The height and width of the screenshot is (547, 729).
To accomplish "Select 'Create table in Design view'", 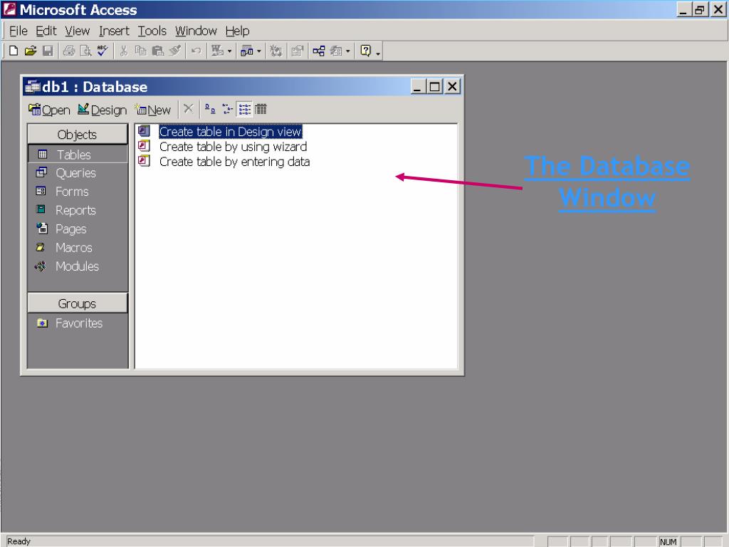I will click(231, 132).
